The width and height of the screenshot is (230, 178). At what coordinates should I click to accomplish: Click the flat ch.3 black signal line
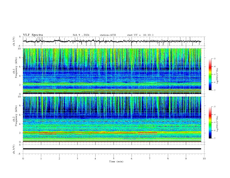coord(112,149)
